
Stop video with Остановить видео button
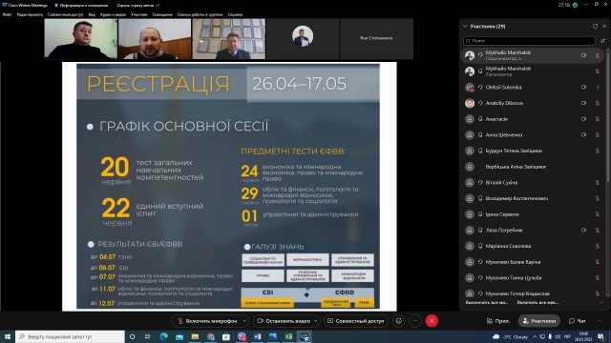click(284, 321)
